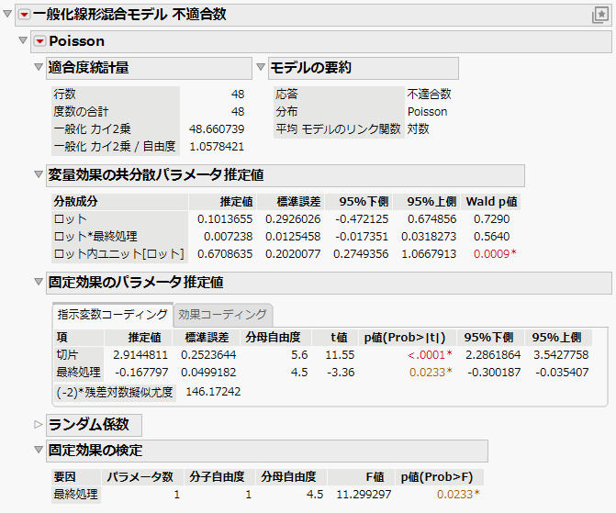This screenshot has width=616, height=513.
Task: Click the estimate -0.167797
Action: pos(141,372)
